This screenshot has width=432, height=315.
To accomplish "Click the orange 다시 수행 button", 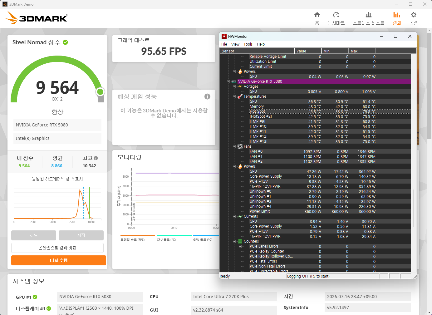I will pos(59,260).
